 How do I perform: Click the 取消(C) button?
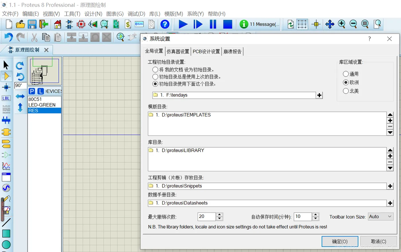[378, 242]
